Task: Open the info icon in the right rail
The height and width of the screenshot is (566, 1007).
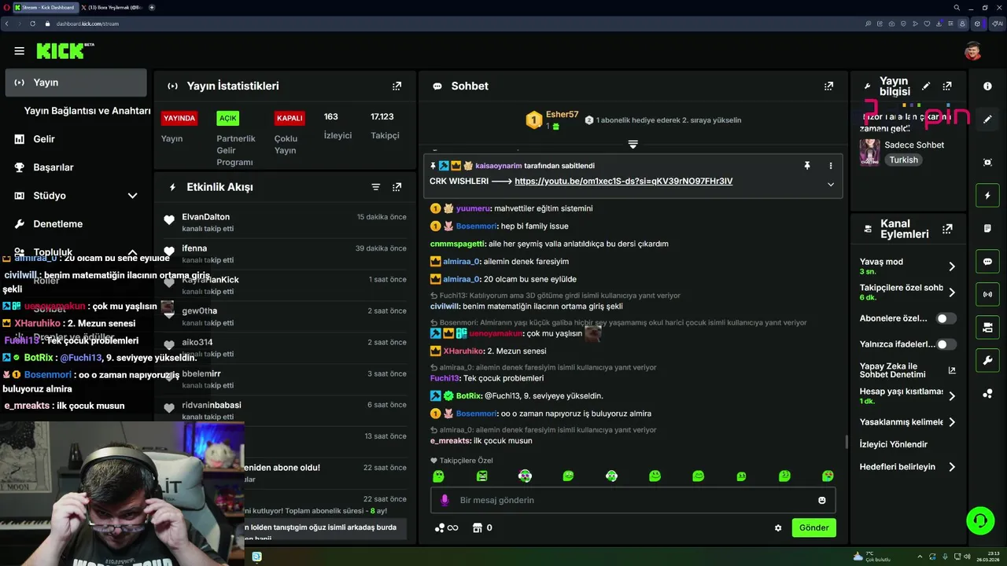Action: [x=987, y=86]
